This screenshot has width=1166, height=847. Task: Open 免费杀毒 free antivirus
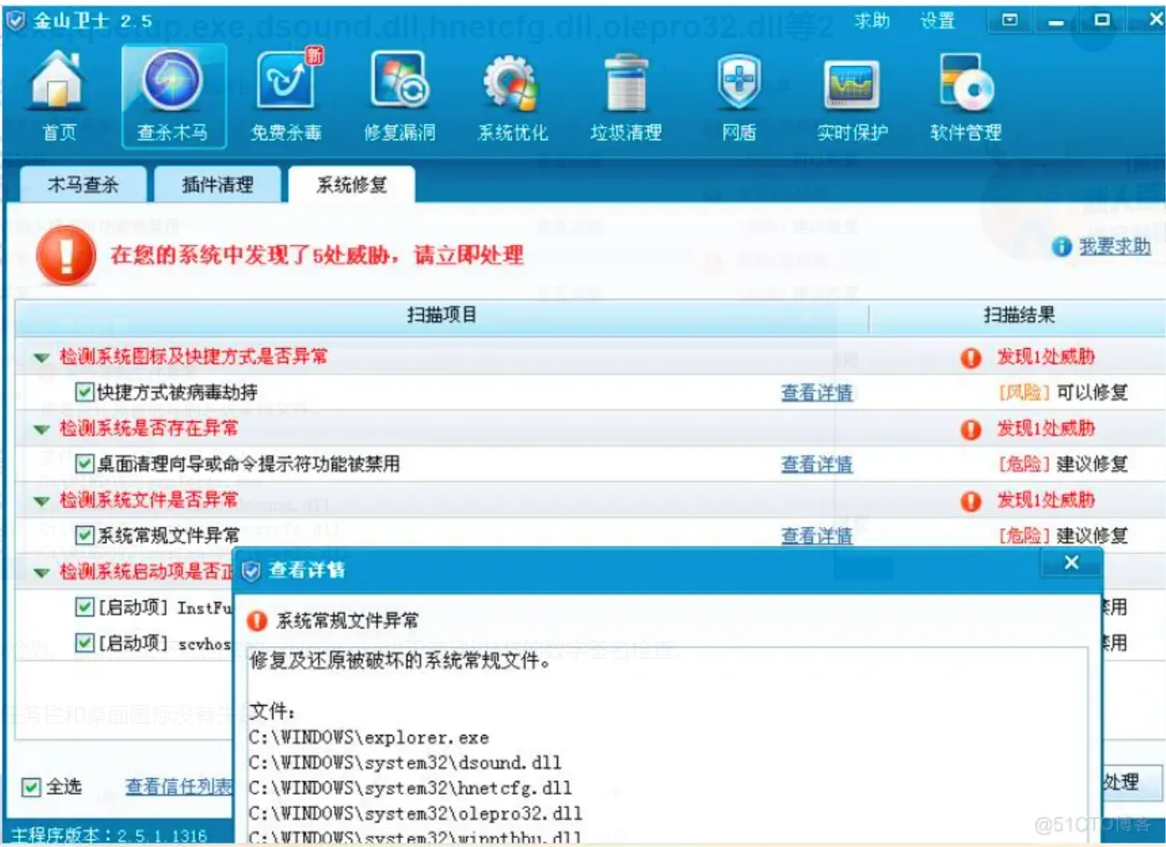(286, 94)
